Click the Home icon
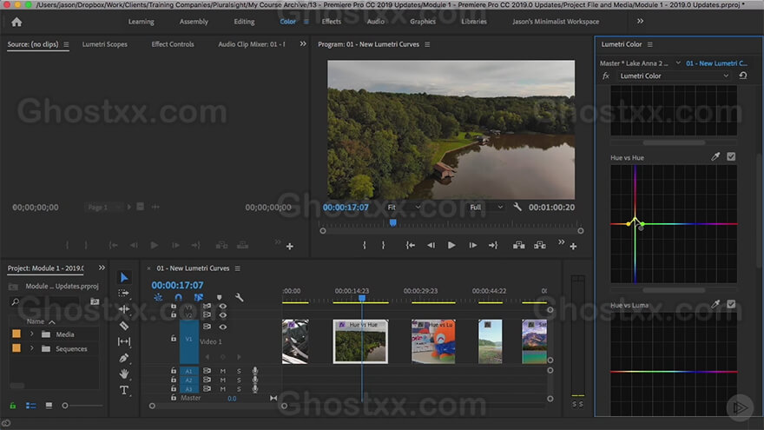This screenshot has width=764, height=430. 16,22
